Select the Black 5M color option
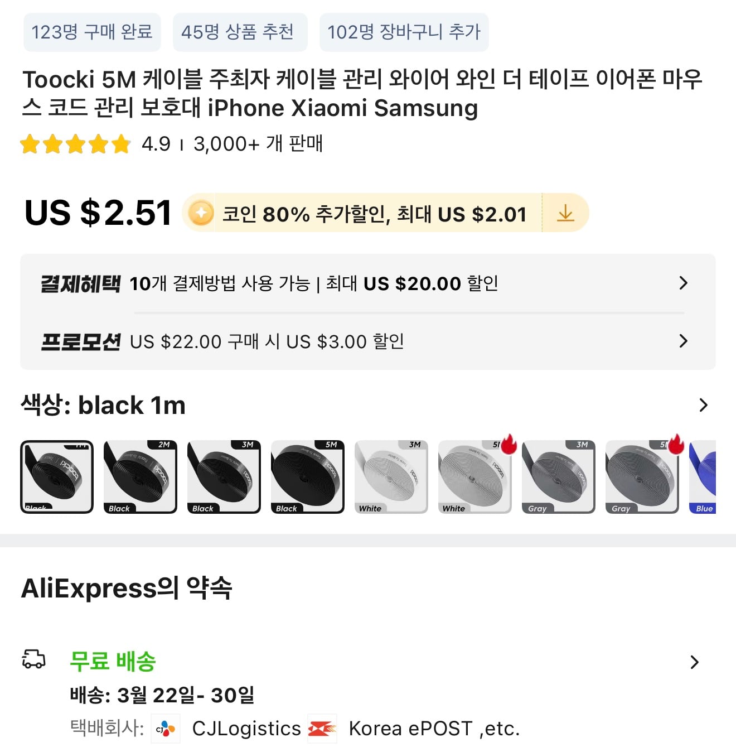Image resolution: width=736 pixels, height=752 pixels. [308, 477]
